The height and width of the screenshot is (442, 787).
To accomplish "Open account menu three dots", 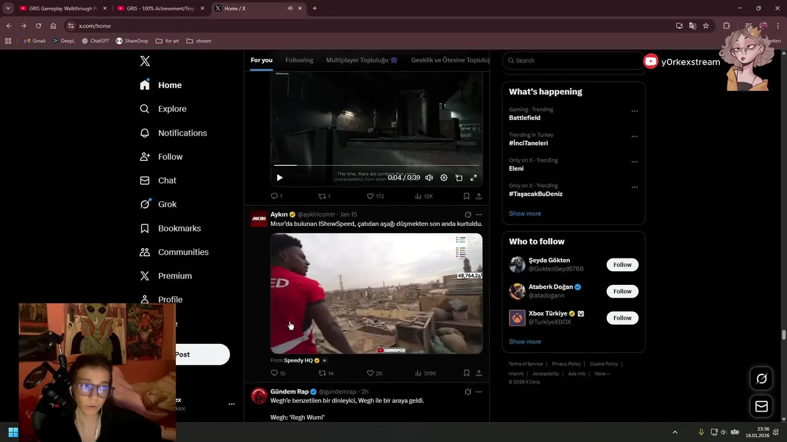I will pyautogui.click(x=232, y=404).
